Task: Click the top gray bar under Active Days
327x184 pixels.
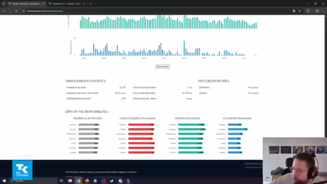Action: pos(88,125)
